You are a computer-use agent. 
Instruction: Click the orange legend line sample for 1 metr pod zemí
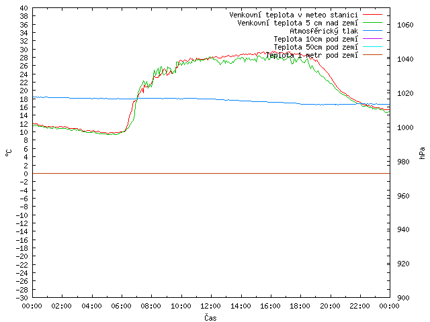click(x=372, y=55)
